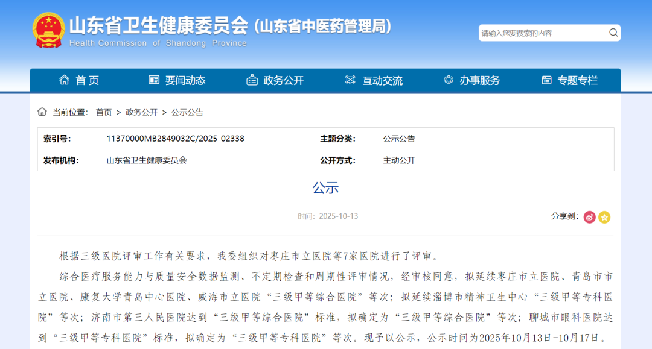Select the home icon in the navigation bar
Image resolution: width=652 pixels, height=349 pixels.
coord(63,80)
